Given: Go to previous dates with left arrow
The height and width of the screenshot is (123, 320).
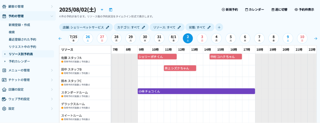Looking at the screenshot, I should [x=60, y=38].
